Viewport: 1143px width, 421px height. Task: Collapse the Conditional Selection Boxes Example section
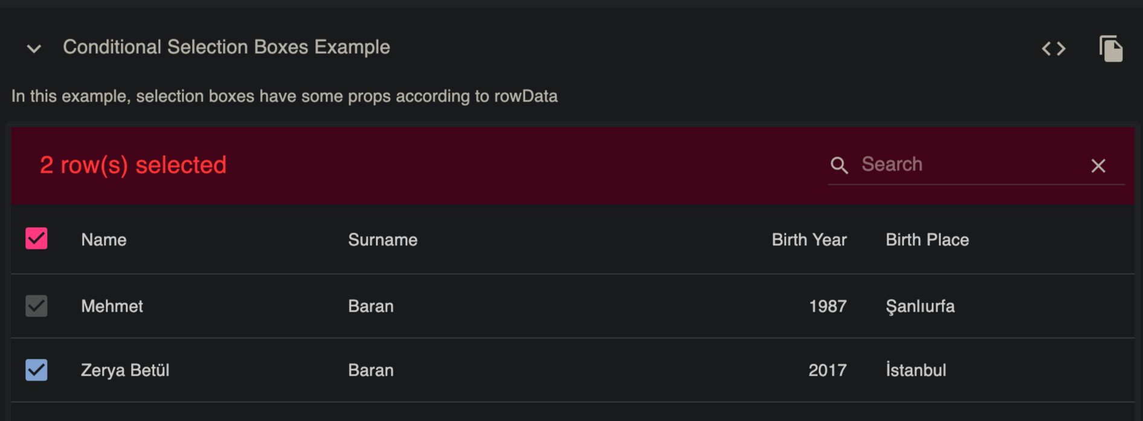tap(34, 48)
